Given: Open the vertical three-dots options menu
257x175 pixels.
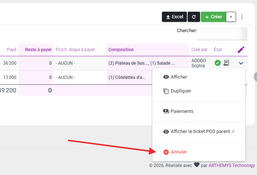Looking at the screenshot, I should point(242,17).
